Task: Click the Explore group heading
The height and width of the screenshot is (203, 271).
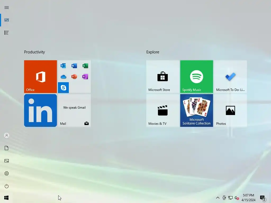Action: [153, 52]
